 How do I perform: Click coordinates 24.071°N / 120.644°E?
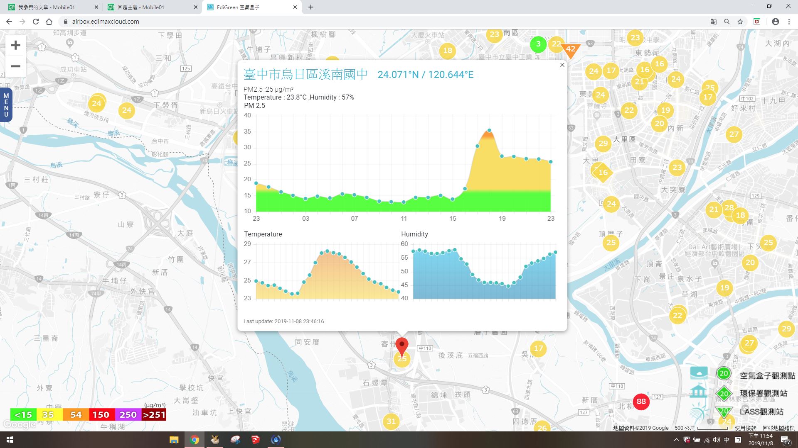coord(426,75)
